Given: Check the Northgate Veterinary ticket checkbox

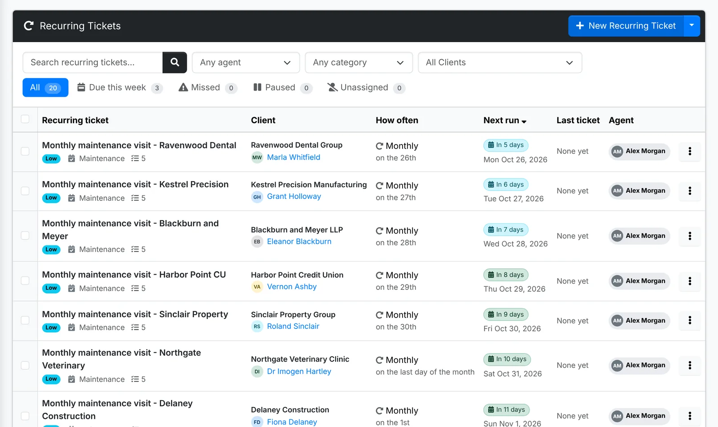Looking at the screenshot, I should 25,365.
